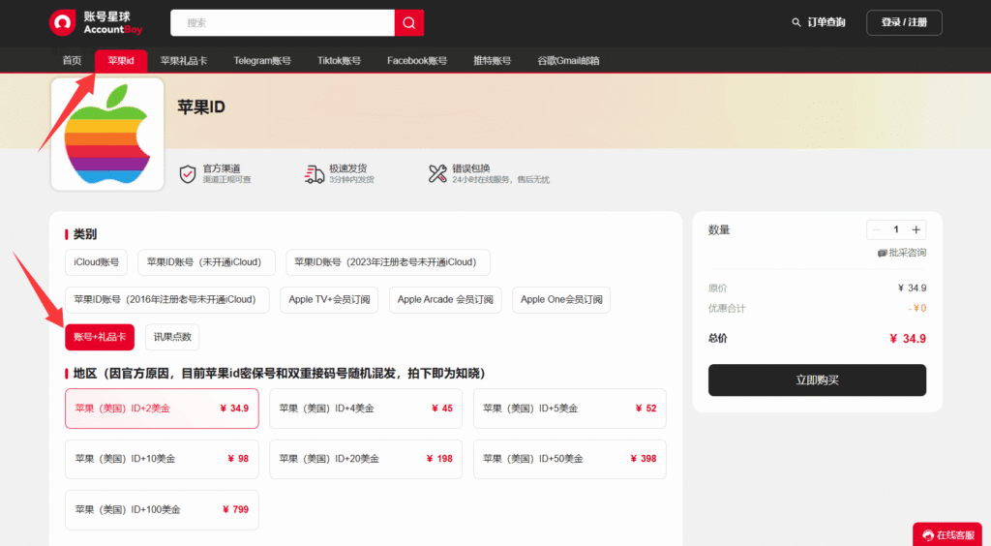Open the Facebook账号 nav tab
Screen dimensions: 991x546
tap(417, 61)
